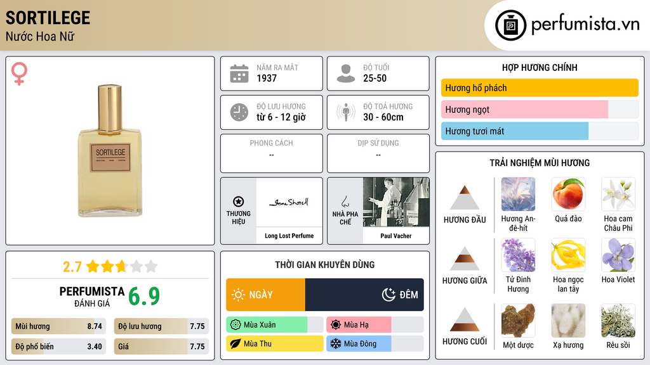This screenshot has height=365, width=650.
Task: Click the sillage value 30 - 60cm
Action: click(383, 117)
